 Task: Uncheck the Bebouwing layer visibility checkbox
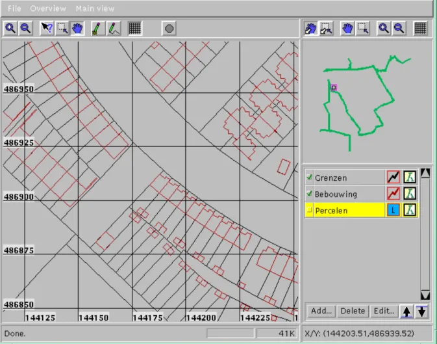pos(309,193)
